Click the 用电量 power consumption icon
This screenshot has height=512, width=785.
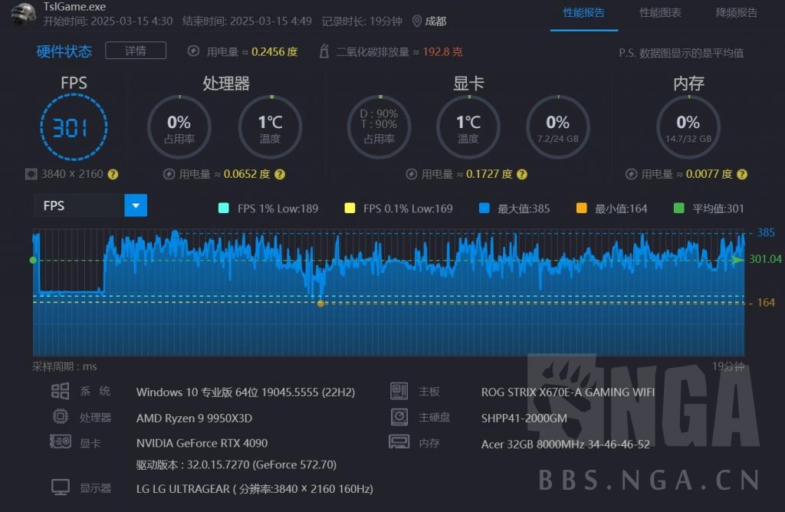coord(192,52)
